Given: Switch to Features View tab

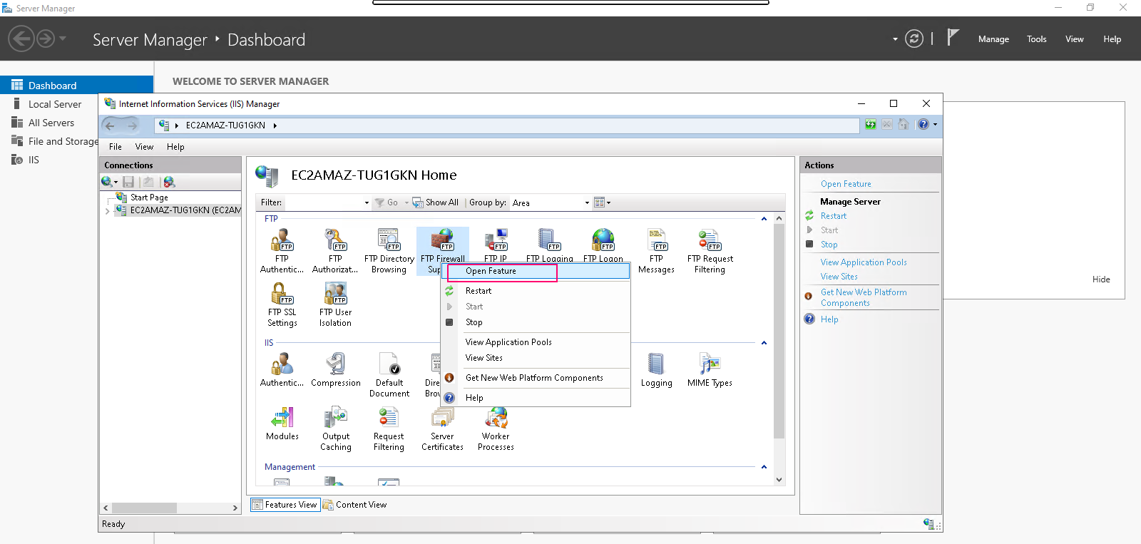Looking at the screenshot, I should (x=285, y=505).
